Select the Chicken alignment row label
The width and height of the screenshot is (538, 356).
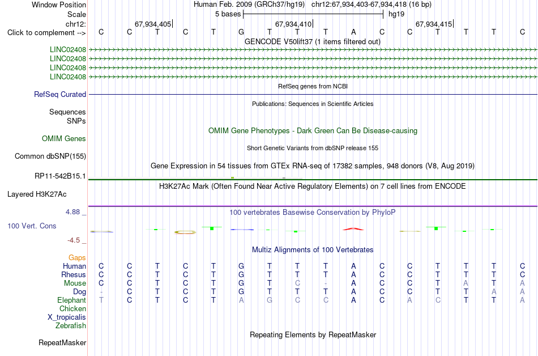tap(72, 308)
